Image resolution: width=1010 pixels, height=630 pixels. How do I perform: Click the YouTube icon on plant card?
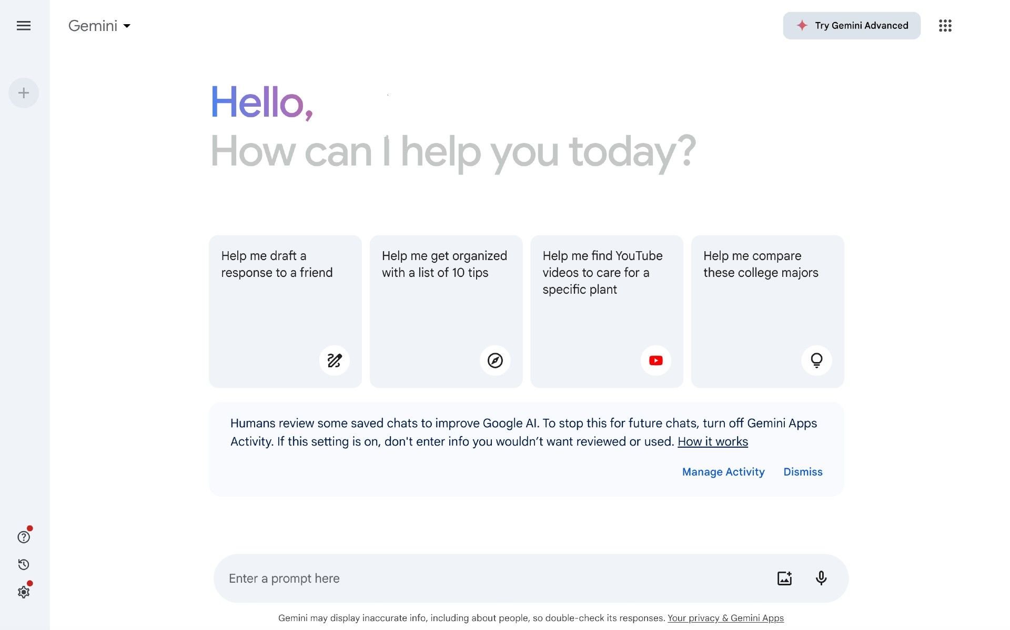(x=655, y=360)
